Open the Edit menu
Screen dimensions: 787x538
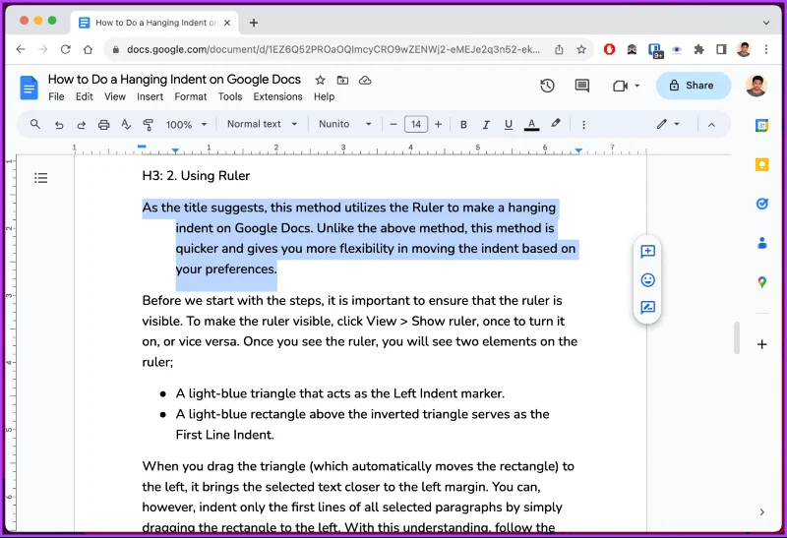85,96
